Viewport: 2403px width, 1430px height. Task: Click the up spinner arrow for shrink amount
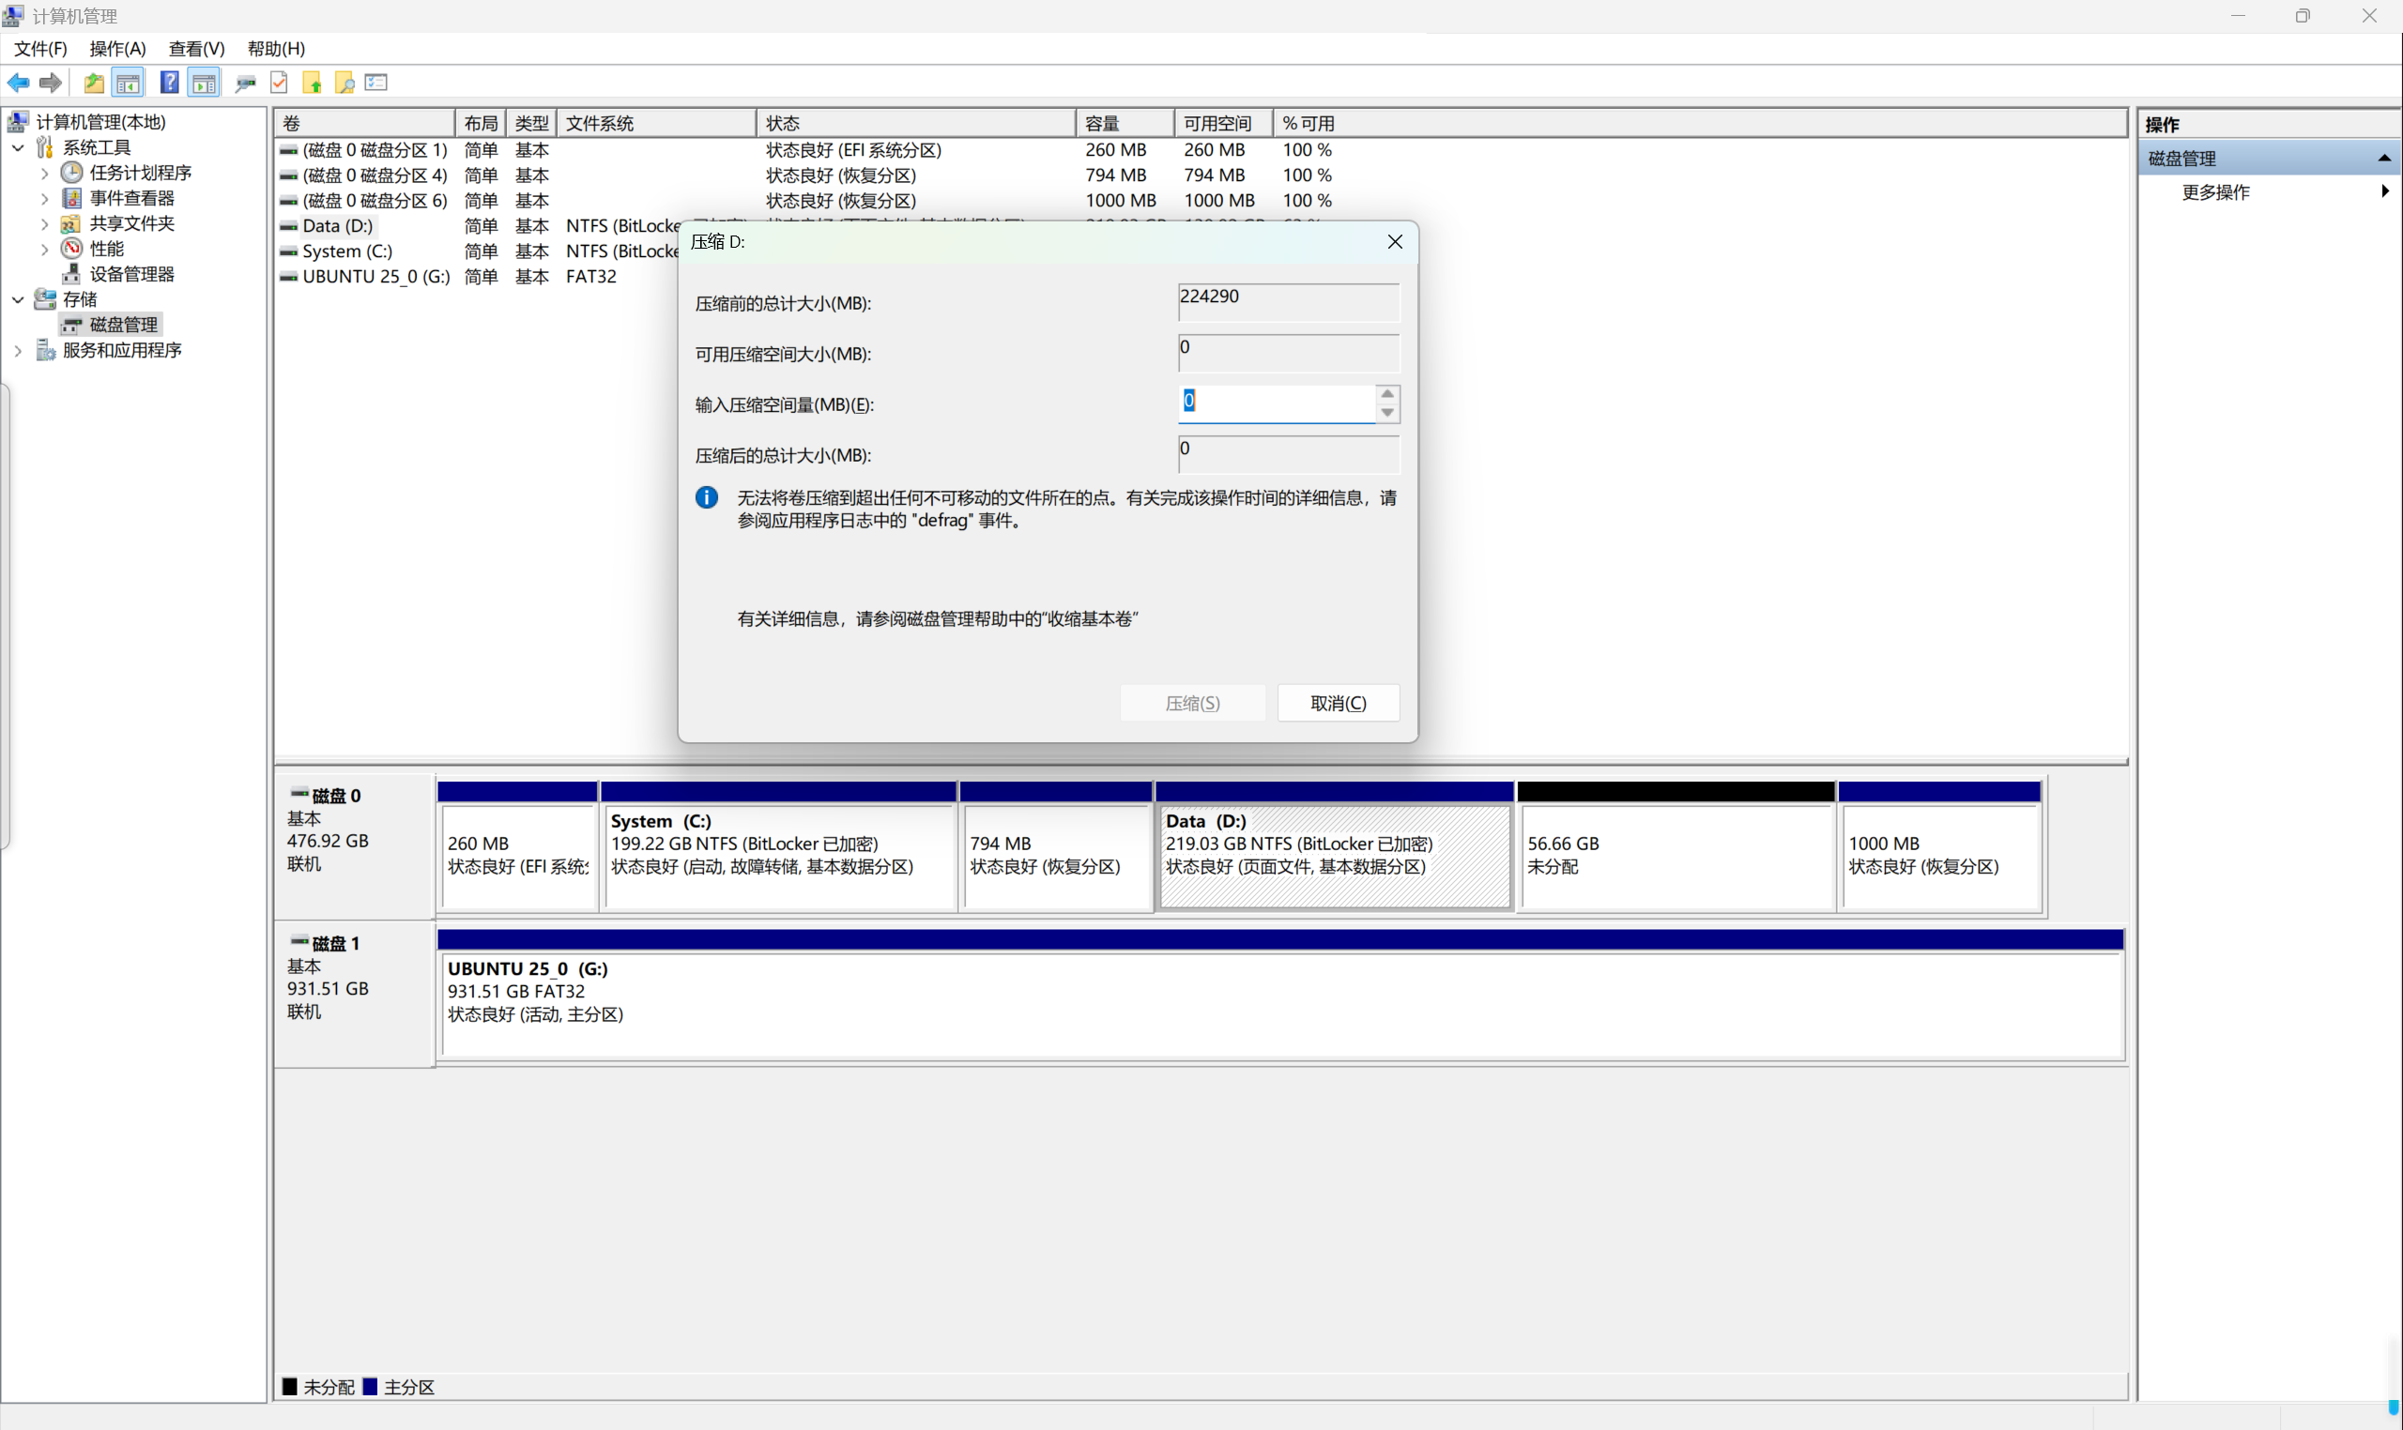coord(1387,393)
